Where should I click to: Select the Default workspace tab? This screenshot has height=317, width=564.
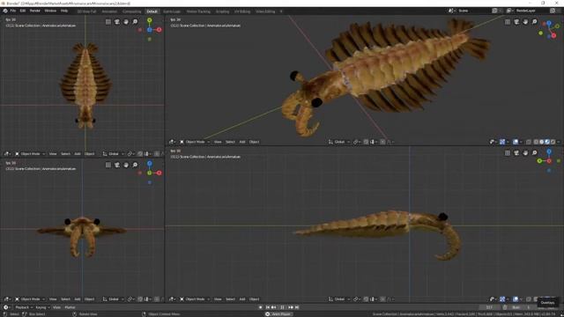pyautogui.click(x=152, y=11)
